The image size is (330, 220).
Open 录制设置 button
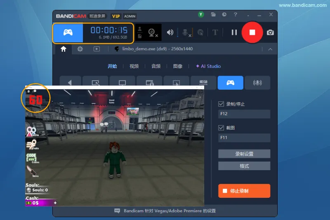(244, 154)
